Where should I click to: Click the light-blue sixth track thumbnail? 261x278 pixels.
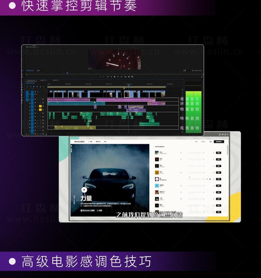tap(157, 186)
